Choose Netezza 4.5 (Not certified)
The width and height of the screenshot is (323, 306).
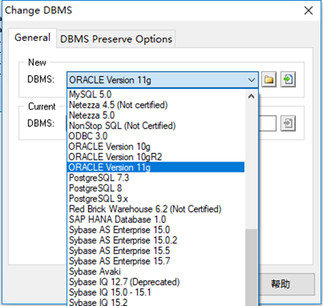[156, 105]
